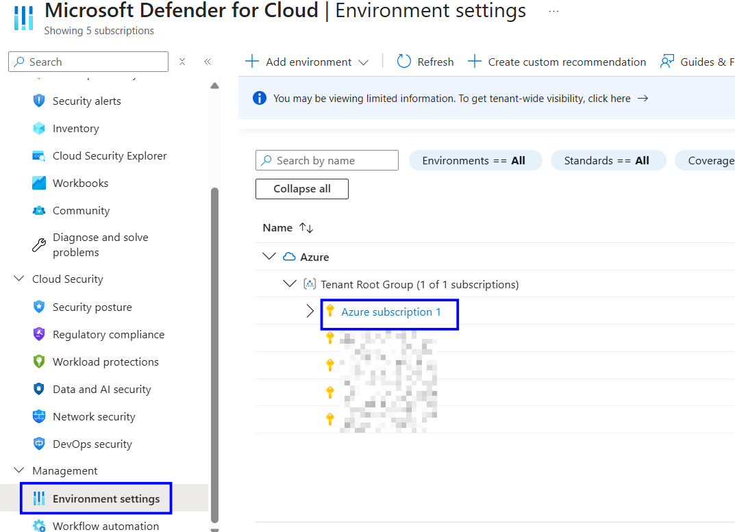Click the Guides & Feedback person icon

click(x=667, y=62)
